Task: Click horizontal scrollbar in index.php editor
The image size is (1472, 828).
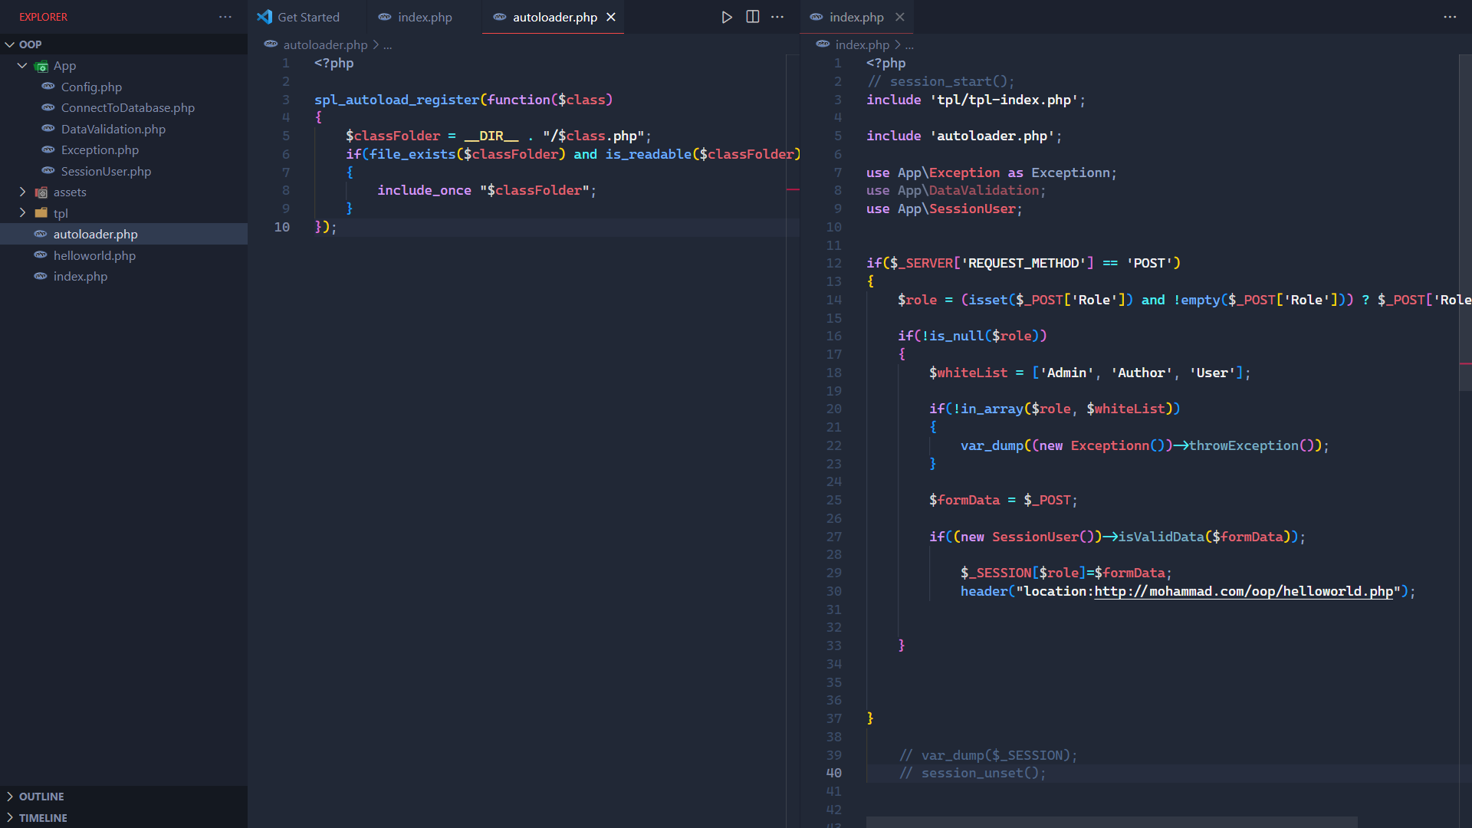Action: 1112,822
